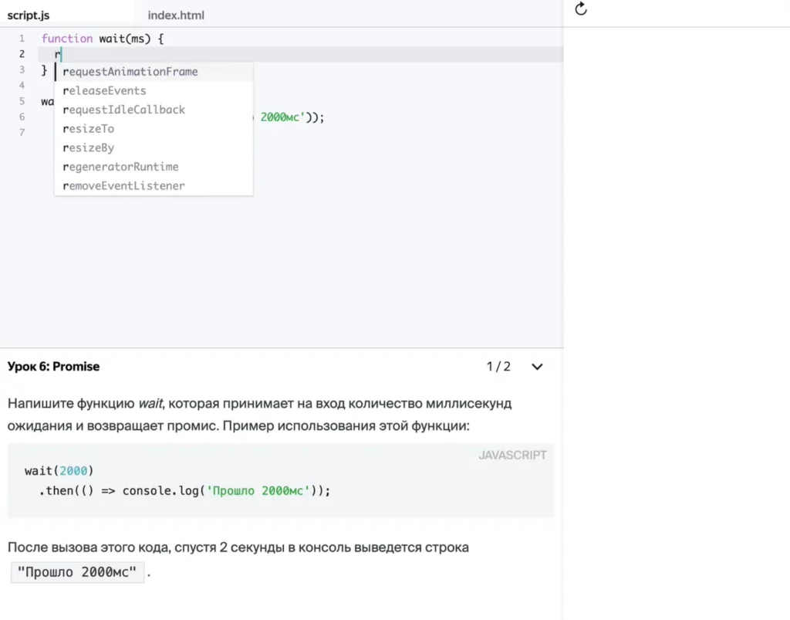790x620 pixels.
Task: Click the closing brace on line 3
Action: [x=45, y=70]
